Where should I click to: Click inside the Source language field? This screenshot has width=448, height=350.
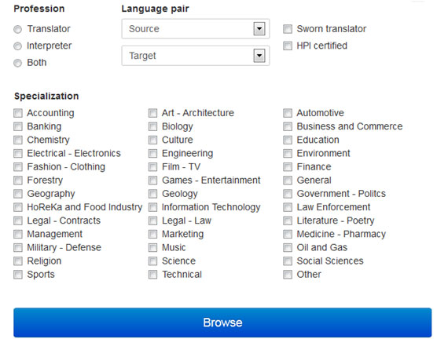(x=196, y=29)
